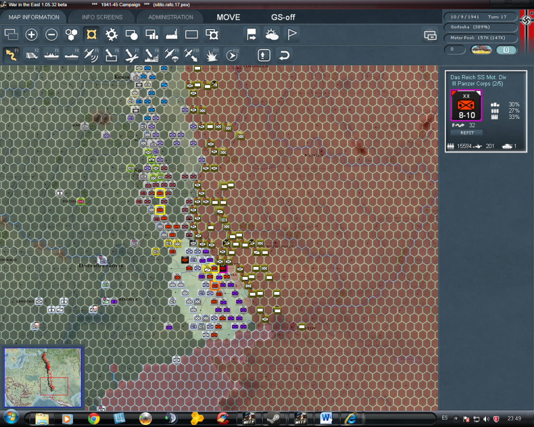
Task: Toggle the gear-shaped map overlay icon
Action: [112, 34]
